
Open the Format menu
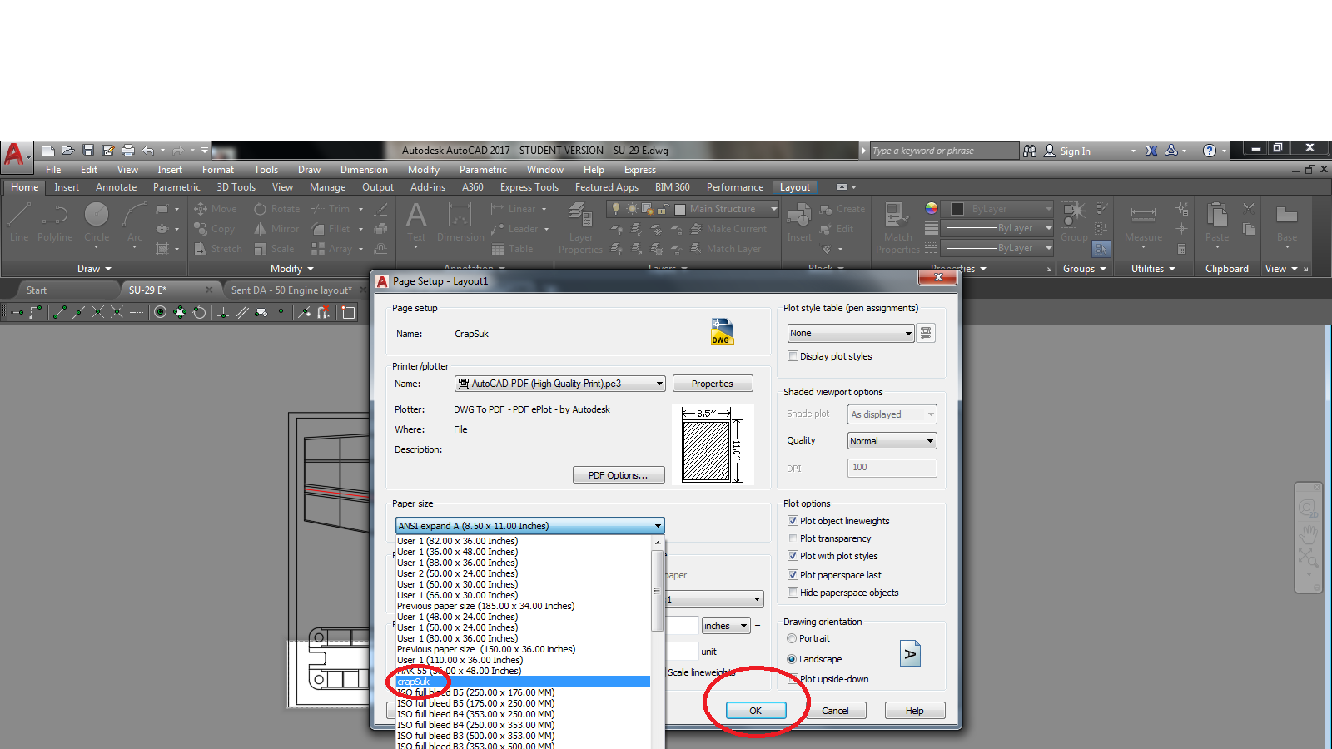coord(218,170)
